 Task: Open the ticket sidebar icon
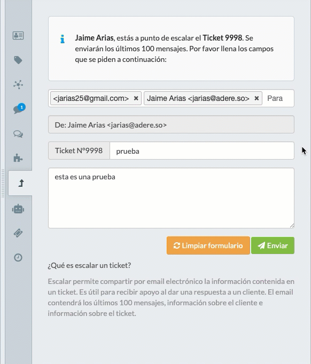coord(18,233)
